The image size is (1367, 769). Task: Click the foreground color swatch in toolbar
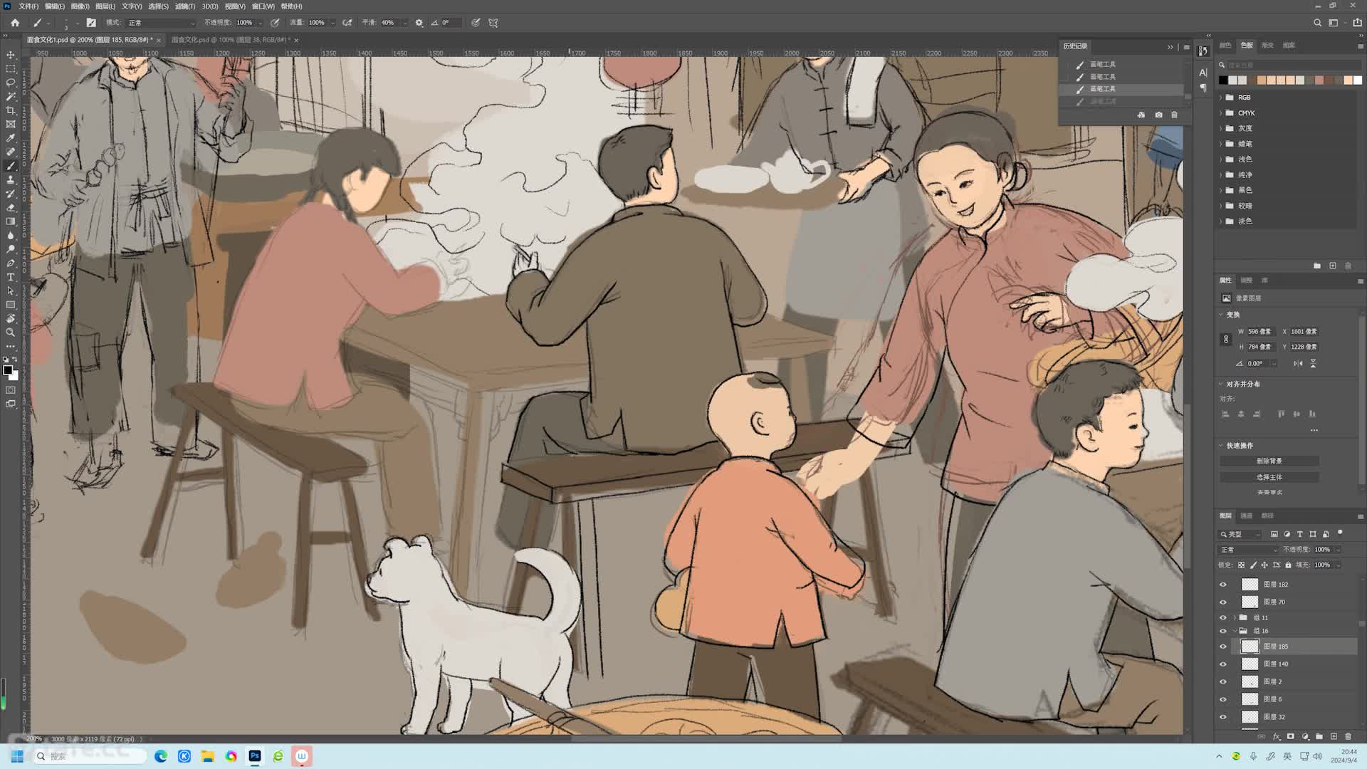click(x=8, y=370)
